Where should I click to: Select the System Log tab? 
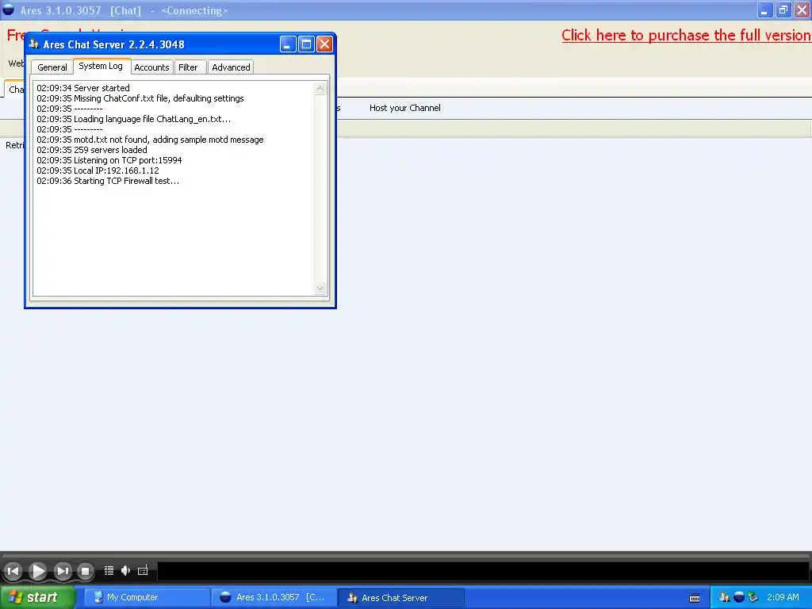(x=101, y=67)
